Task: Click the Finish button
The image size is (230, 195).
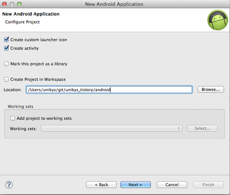Action: tap(208, 185)
